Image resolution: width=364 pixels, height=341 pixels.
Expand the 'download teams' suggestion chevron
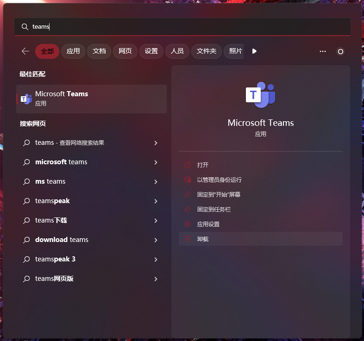click(x=156, y=240)
